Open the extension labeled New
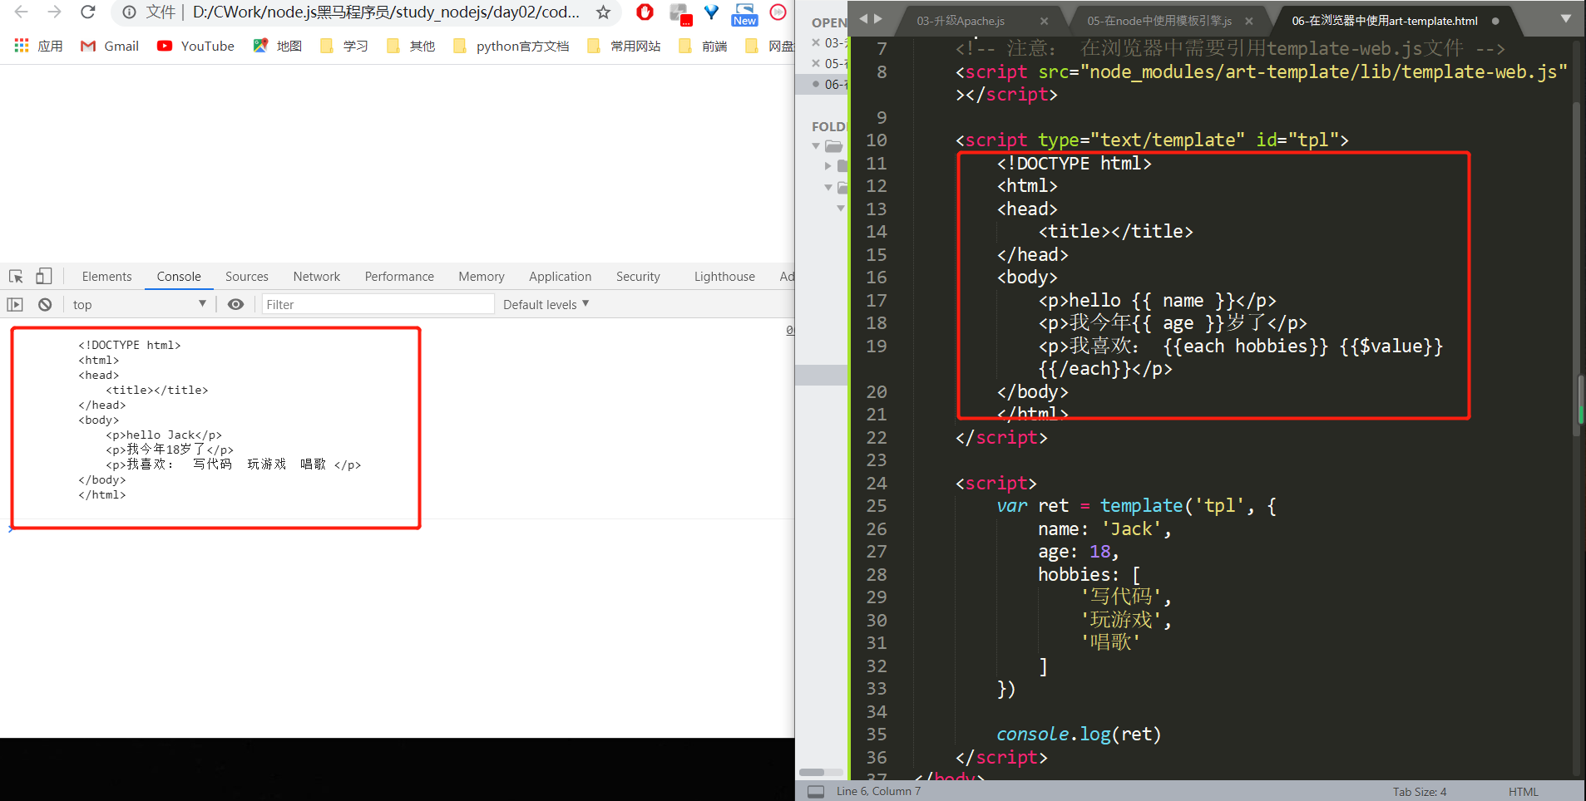Viewport: 1586px width, 801px height. 744,13
